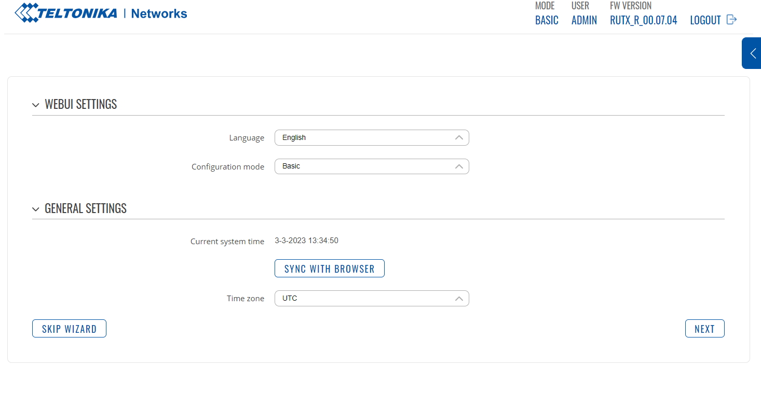Click the General Settings section title
Image resolution: width=761 pixels, height=408 pixels.
86,208
